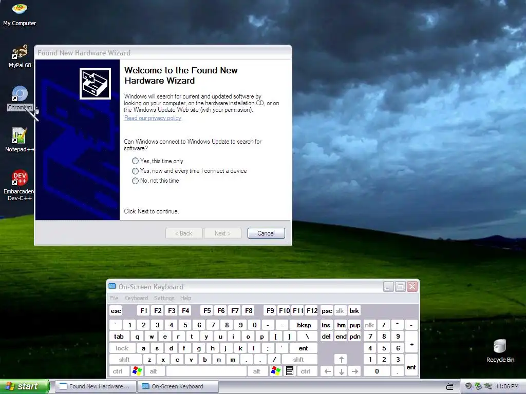This screenshot has width=526, height=394.
Task: Click the up arrow key
Action: coord(341,360)
